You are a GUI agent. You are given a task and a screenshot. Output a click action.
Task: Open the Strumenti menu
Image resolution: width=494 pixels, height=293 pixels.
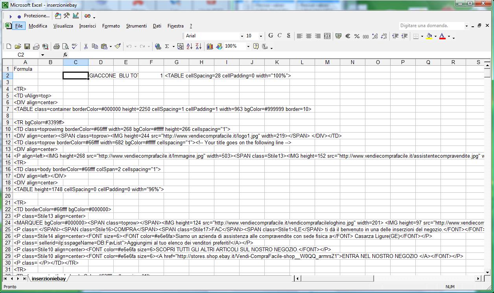pyautogui.click(x=136, y=26)
